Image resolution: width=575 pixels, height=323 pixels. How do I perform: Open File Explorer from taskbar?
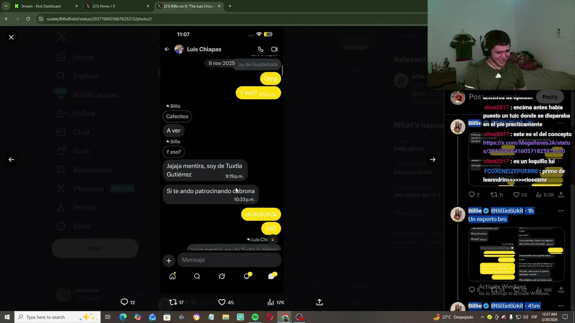226,317
